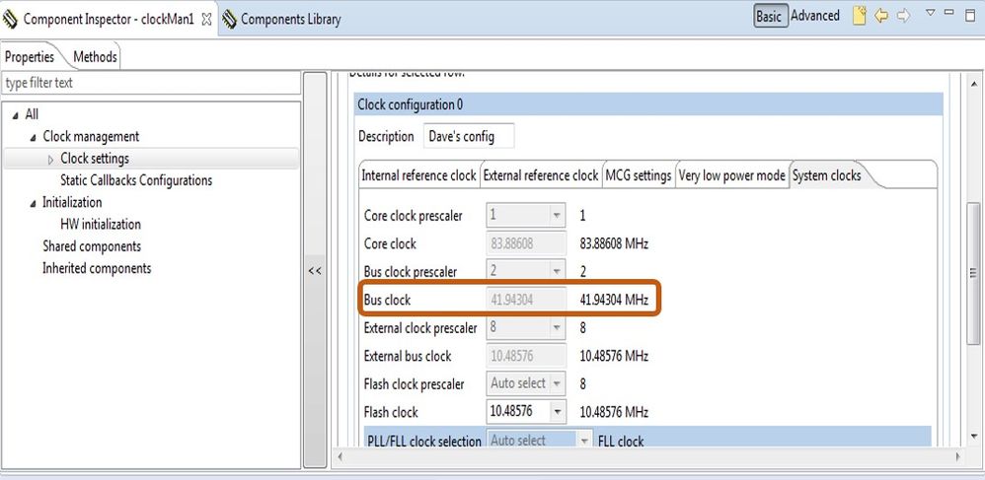Click the Components Library chip icon
Viewport: 985px width, 480px height.
coord(229,19)
